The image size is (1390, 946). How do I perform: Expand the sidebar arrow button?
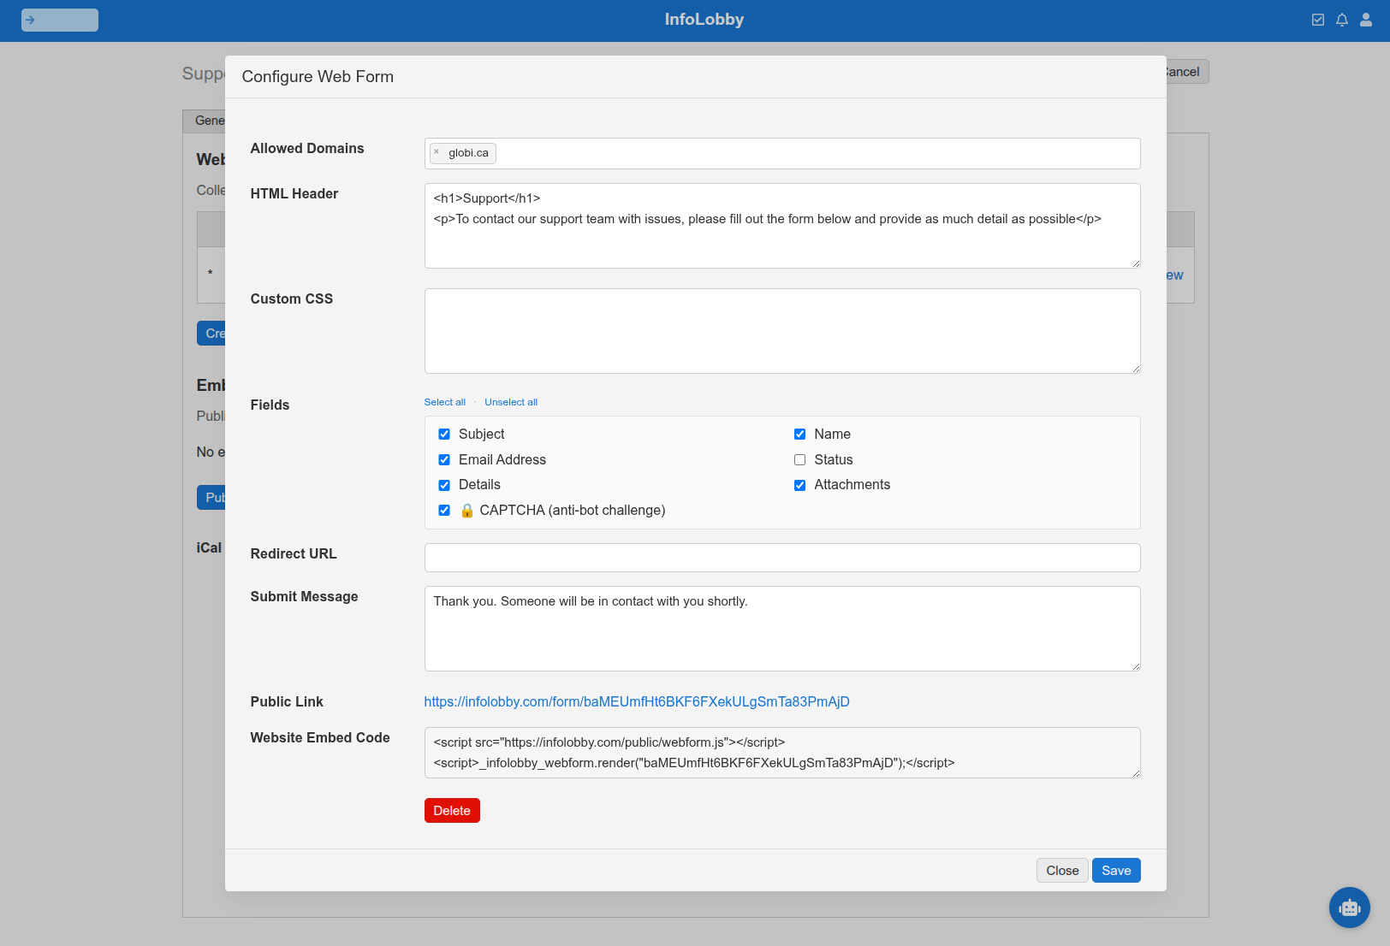(60, 20)
